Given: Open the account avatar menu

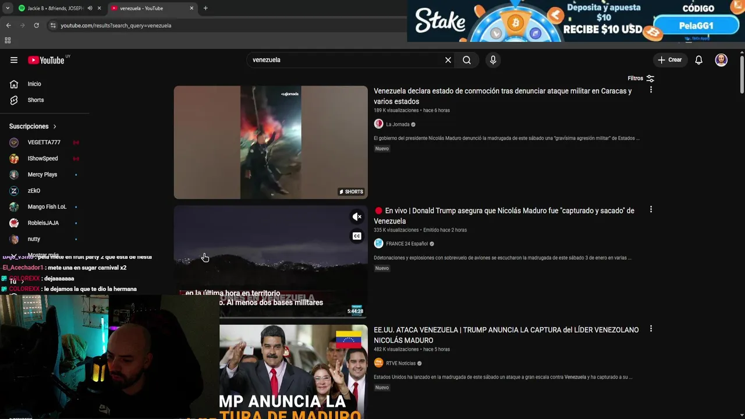Looking at the screenshot, I should coord(721,60).
